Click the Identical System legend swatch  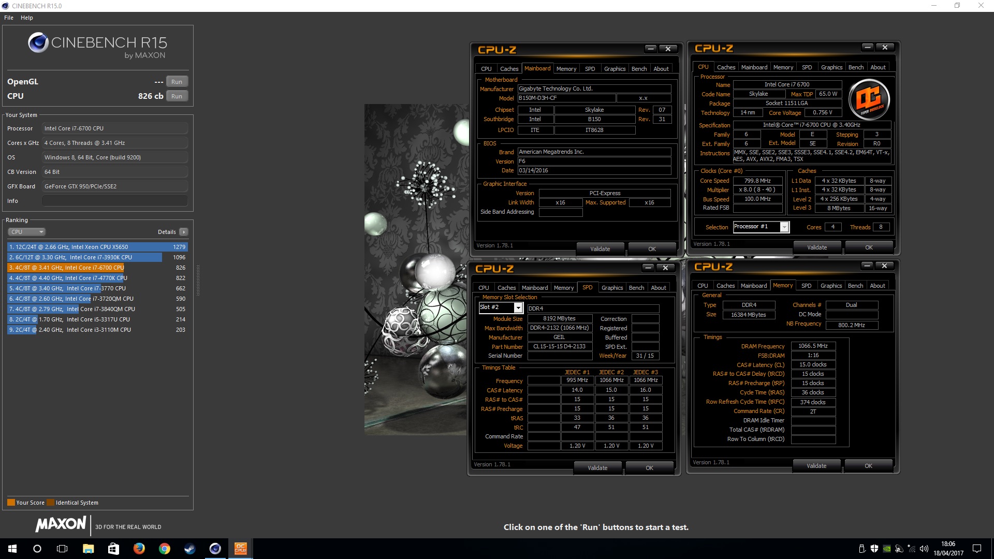click(50, 503)
